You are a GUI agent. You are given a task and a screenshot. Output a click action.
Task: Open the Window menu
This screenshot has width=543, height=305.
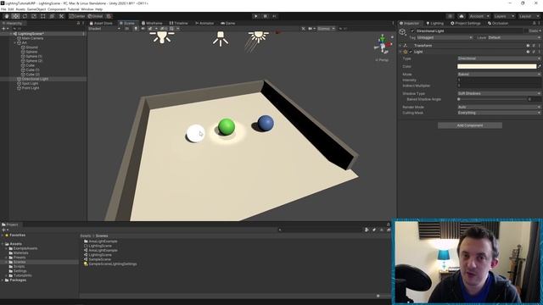click(87, 9)
